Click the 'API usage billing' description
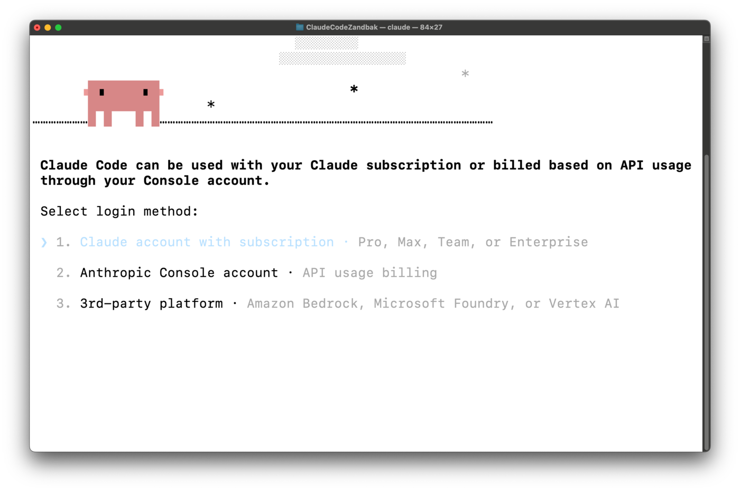This screenshot has height=491, width=740. [x=369, y=273]
